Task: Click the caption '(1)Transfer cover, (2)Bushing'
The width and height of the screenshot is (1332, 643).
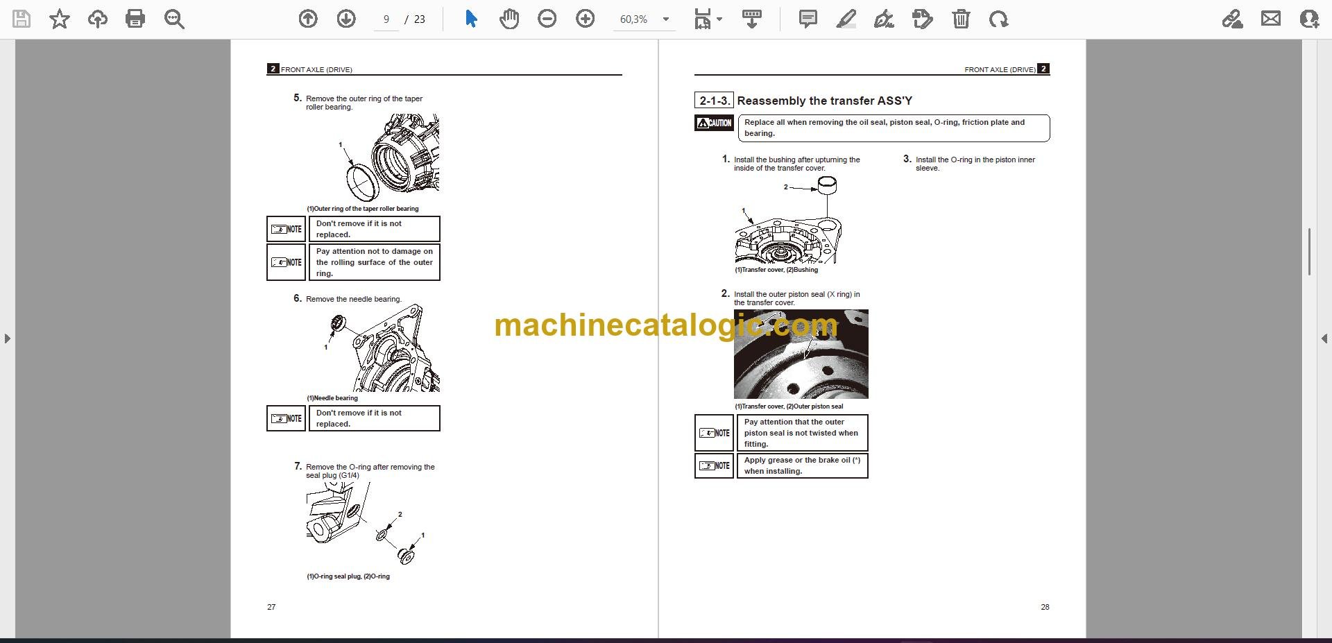Action: click(776, 270)
